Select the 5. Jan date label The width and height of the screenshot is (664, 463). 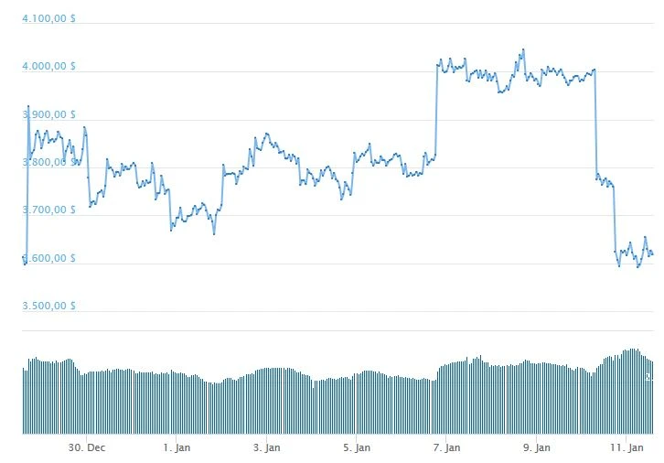click(357, 447)
